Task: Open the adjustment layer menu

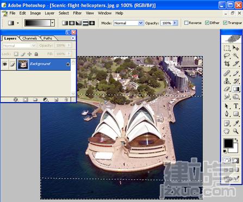Action: (45, 99)
